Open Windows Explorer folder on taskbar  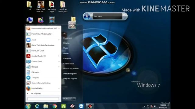tap(46, 106)
